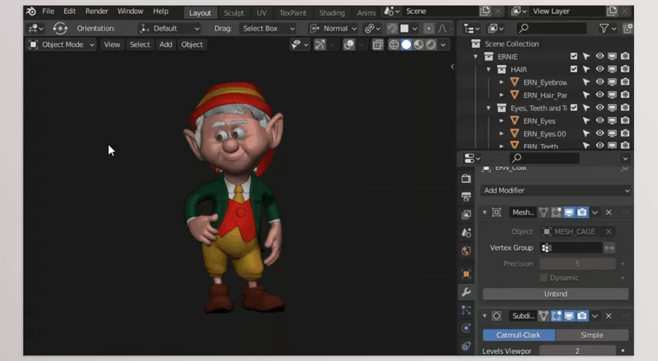Open the editor type selector in viewport header
Viewport: 658px width, 361px height.
point(35,29)
